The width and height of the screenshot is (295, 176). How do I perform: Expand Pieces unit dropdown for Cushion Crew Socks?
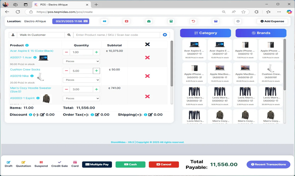(81, 80)
